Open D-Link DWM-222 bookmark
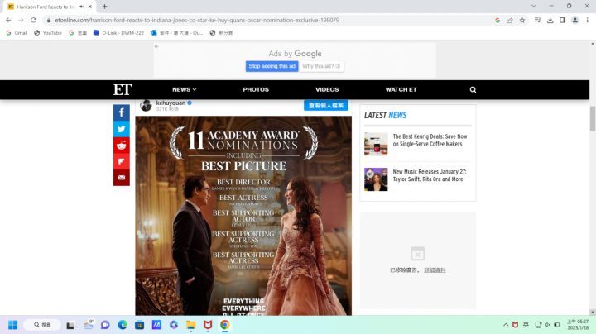 [118, 33]
